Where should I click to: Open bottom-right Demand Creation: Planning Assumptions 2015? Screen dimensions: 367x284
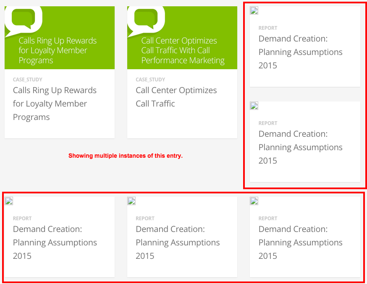point(300,242)
